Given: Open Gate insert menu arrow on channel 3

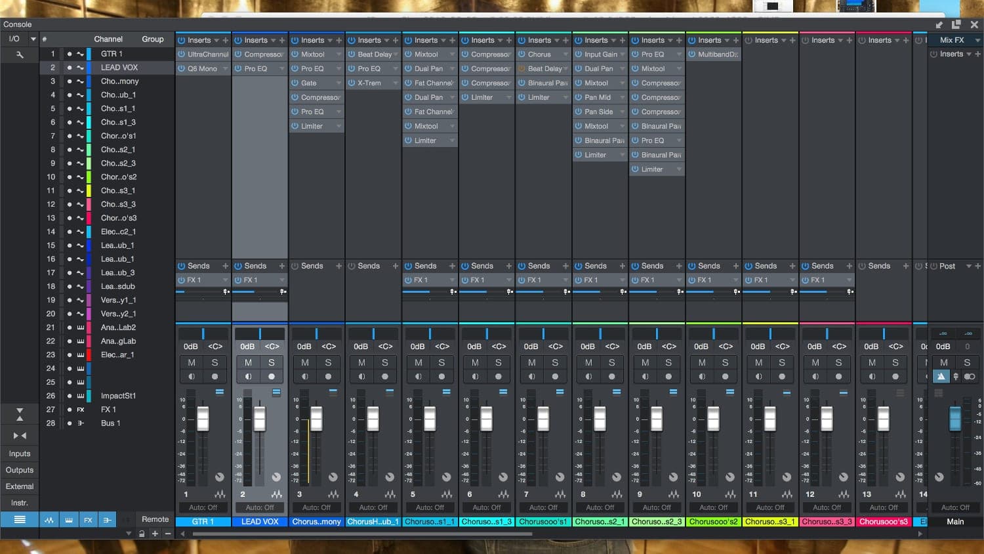Looking at the screenshot, I should click(339, 83).
